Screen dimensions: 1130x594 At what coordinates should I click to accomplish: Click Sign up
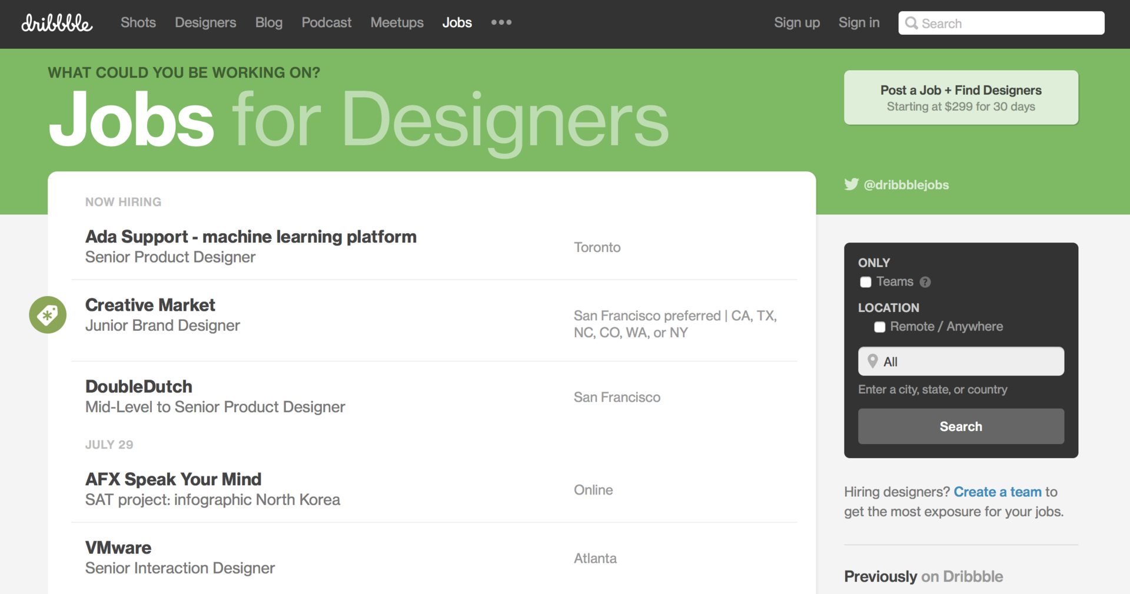[797, 22]
